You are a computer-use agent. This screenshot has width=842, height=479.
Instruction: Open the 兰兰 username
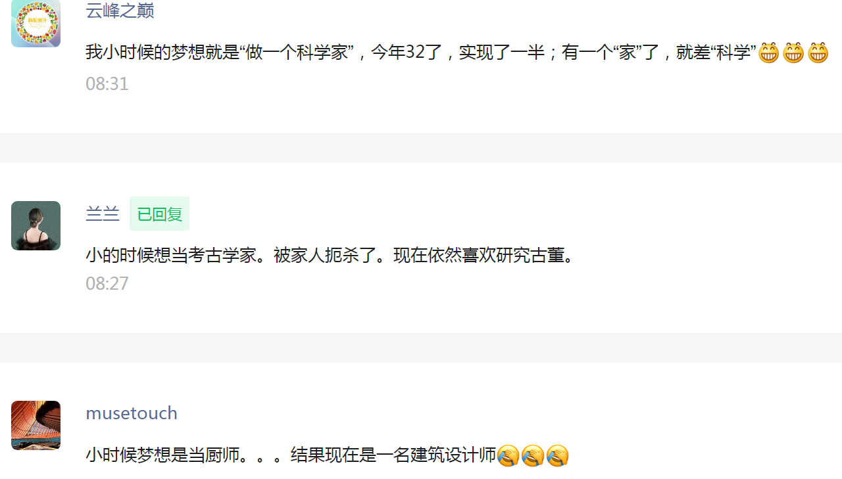pos(103,214)
